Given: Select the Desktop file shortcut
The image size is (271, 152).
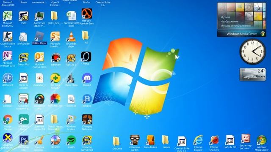Looking at the screenshot, I should (x=8, y=99).
